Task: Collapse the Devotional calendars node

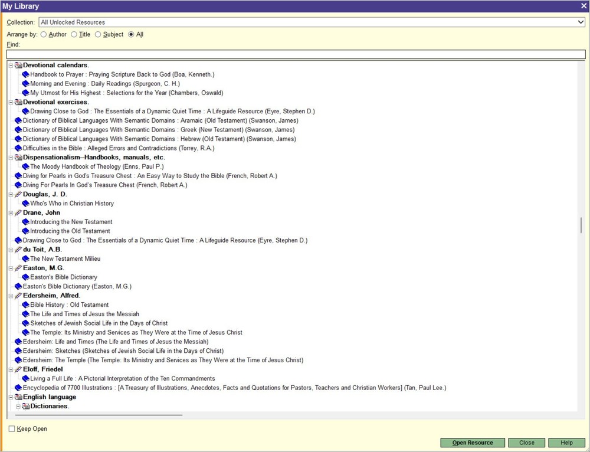Action: tap(11, 65)
